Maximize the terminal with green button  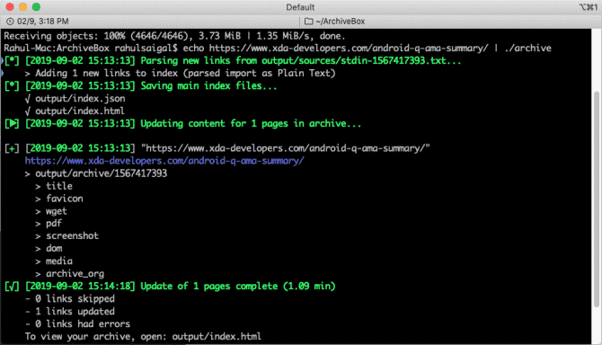[36, 7]
